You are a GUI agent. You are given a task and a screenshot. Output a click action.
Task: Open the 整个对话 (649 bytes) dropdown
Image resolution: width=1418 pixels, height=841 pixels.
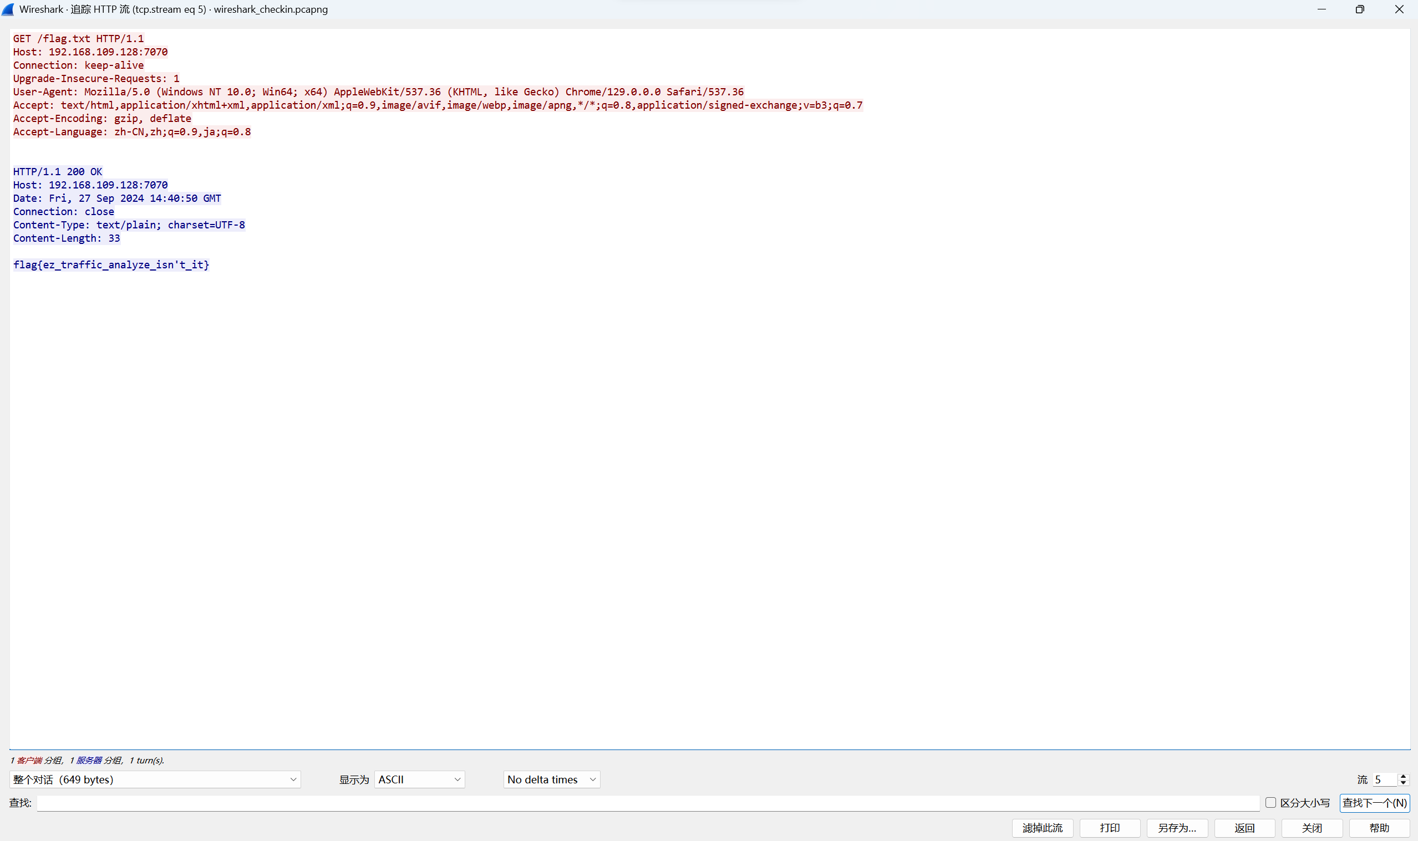[155, 779]
